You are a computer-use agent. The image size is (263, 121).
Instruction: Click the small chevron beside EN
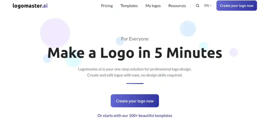coord(211,6)
